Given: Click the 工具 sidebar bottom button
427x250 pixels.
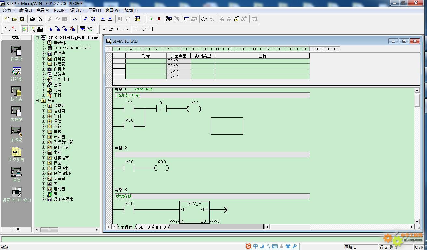Looking at the screenshot, I should point(16,229).
